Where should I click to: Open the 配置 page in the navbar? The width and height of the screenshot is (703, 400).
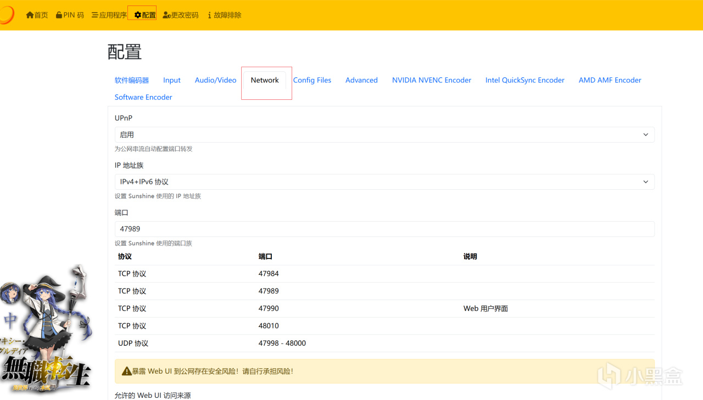145,15
